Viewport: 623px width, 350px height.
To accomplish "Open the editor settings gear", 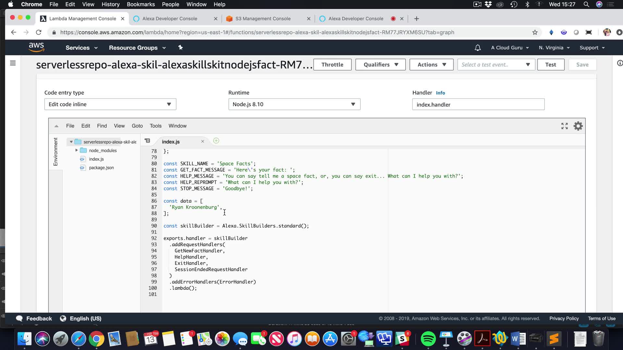I will 578,126.
